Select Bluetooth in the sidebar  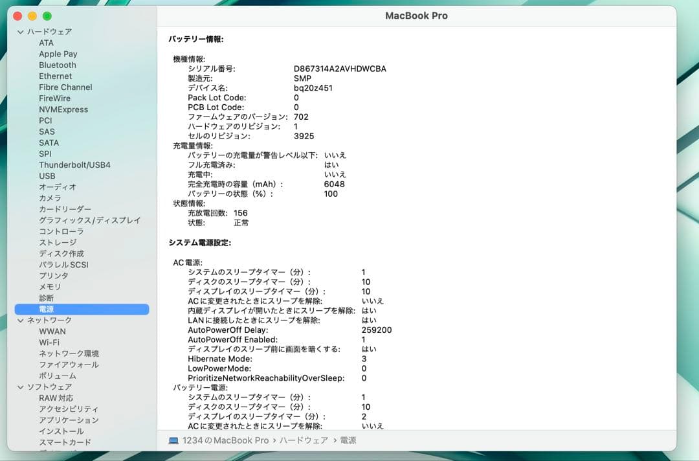pyautogui.click(x=57, y=65)
